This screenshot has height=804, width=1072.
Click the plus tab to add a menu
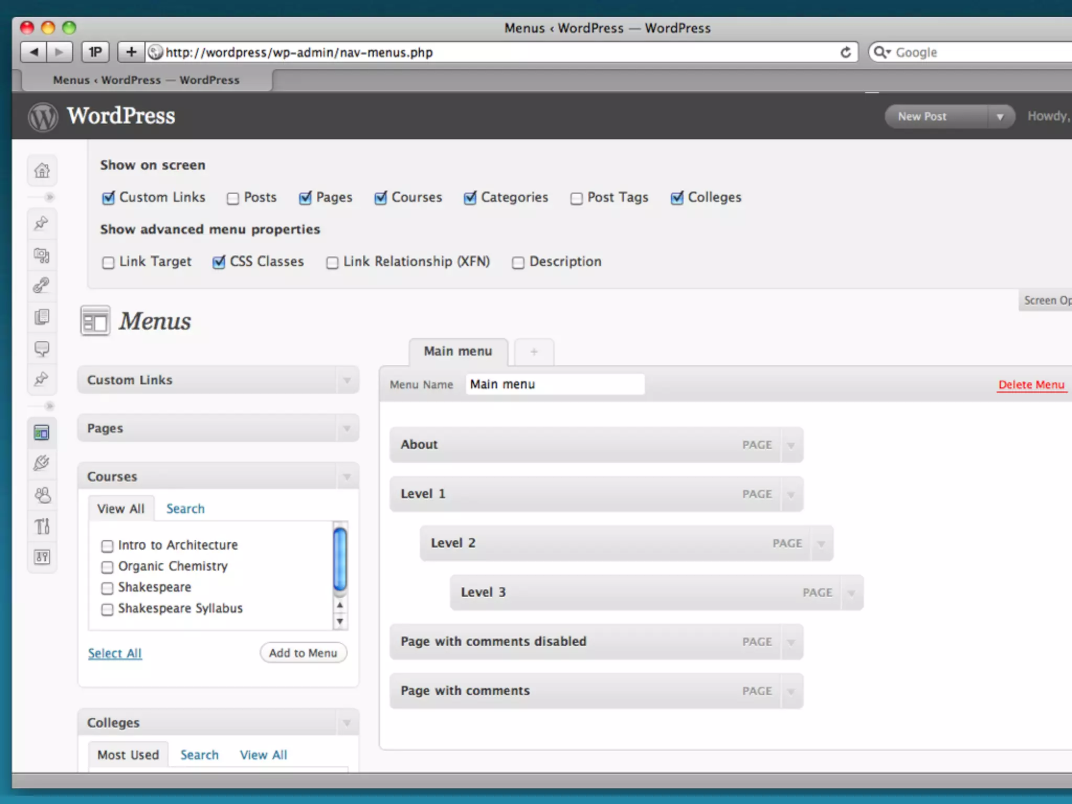click(x=533, y=352)
